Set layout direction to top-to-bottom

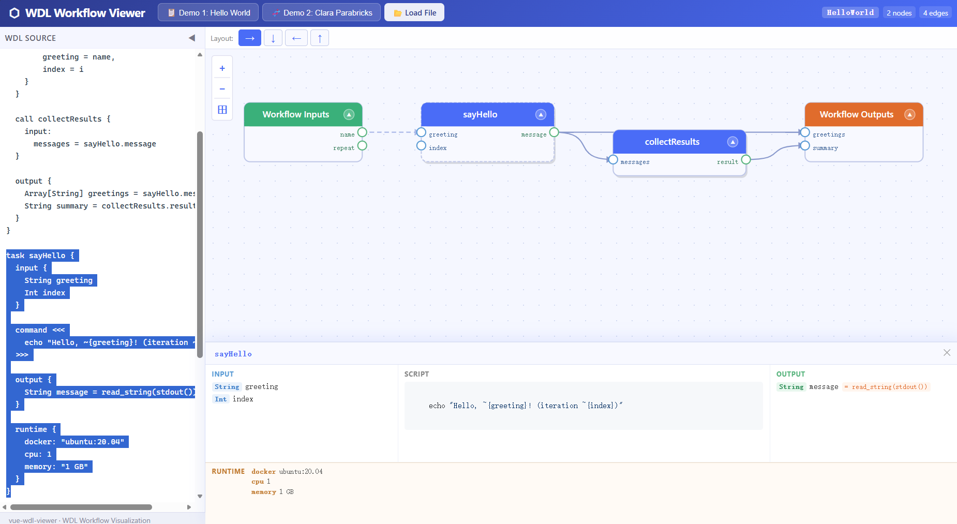(273, 38)
